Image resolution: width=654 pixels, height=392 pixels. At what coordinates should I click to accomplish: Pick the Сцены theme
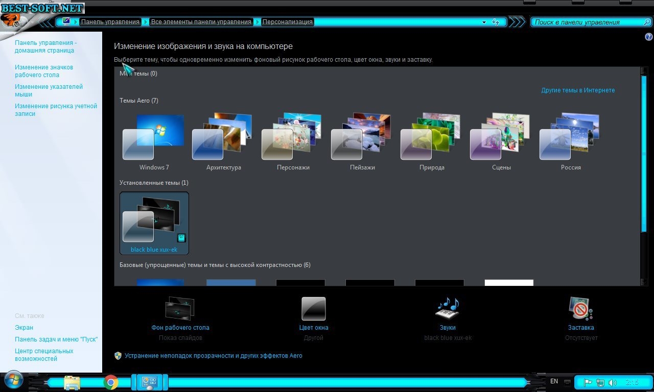[x=501, y=141]
